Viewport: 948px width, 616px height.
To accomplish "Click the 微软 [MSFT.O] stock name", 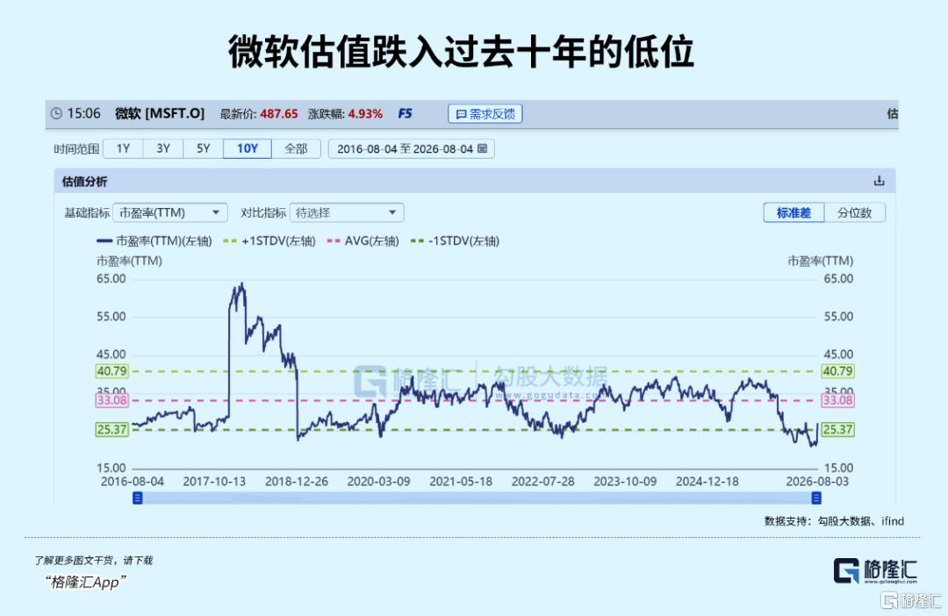I will pyautogui.click(x=160, y=114).
